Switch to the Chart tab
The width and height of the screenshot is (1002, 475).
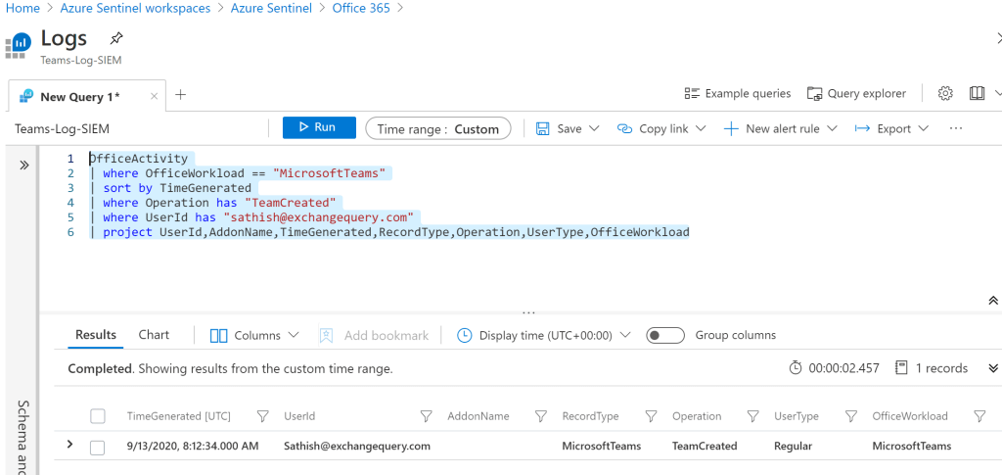pyautogui.click(x=154, y=335)
